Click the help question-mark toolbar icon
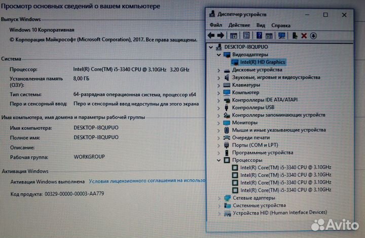The height and width of the screenshot is (238, 365). click(259, 36)
